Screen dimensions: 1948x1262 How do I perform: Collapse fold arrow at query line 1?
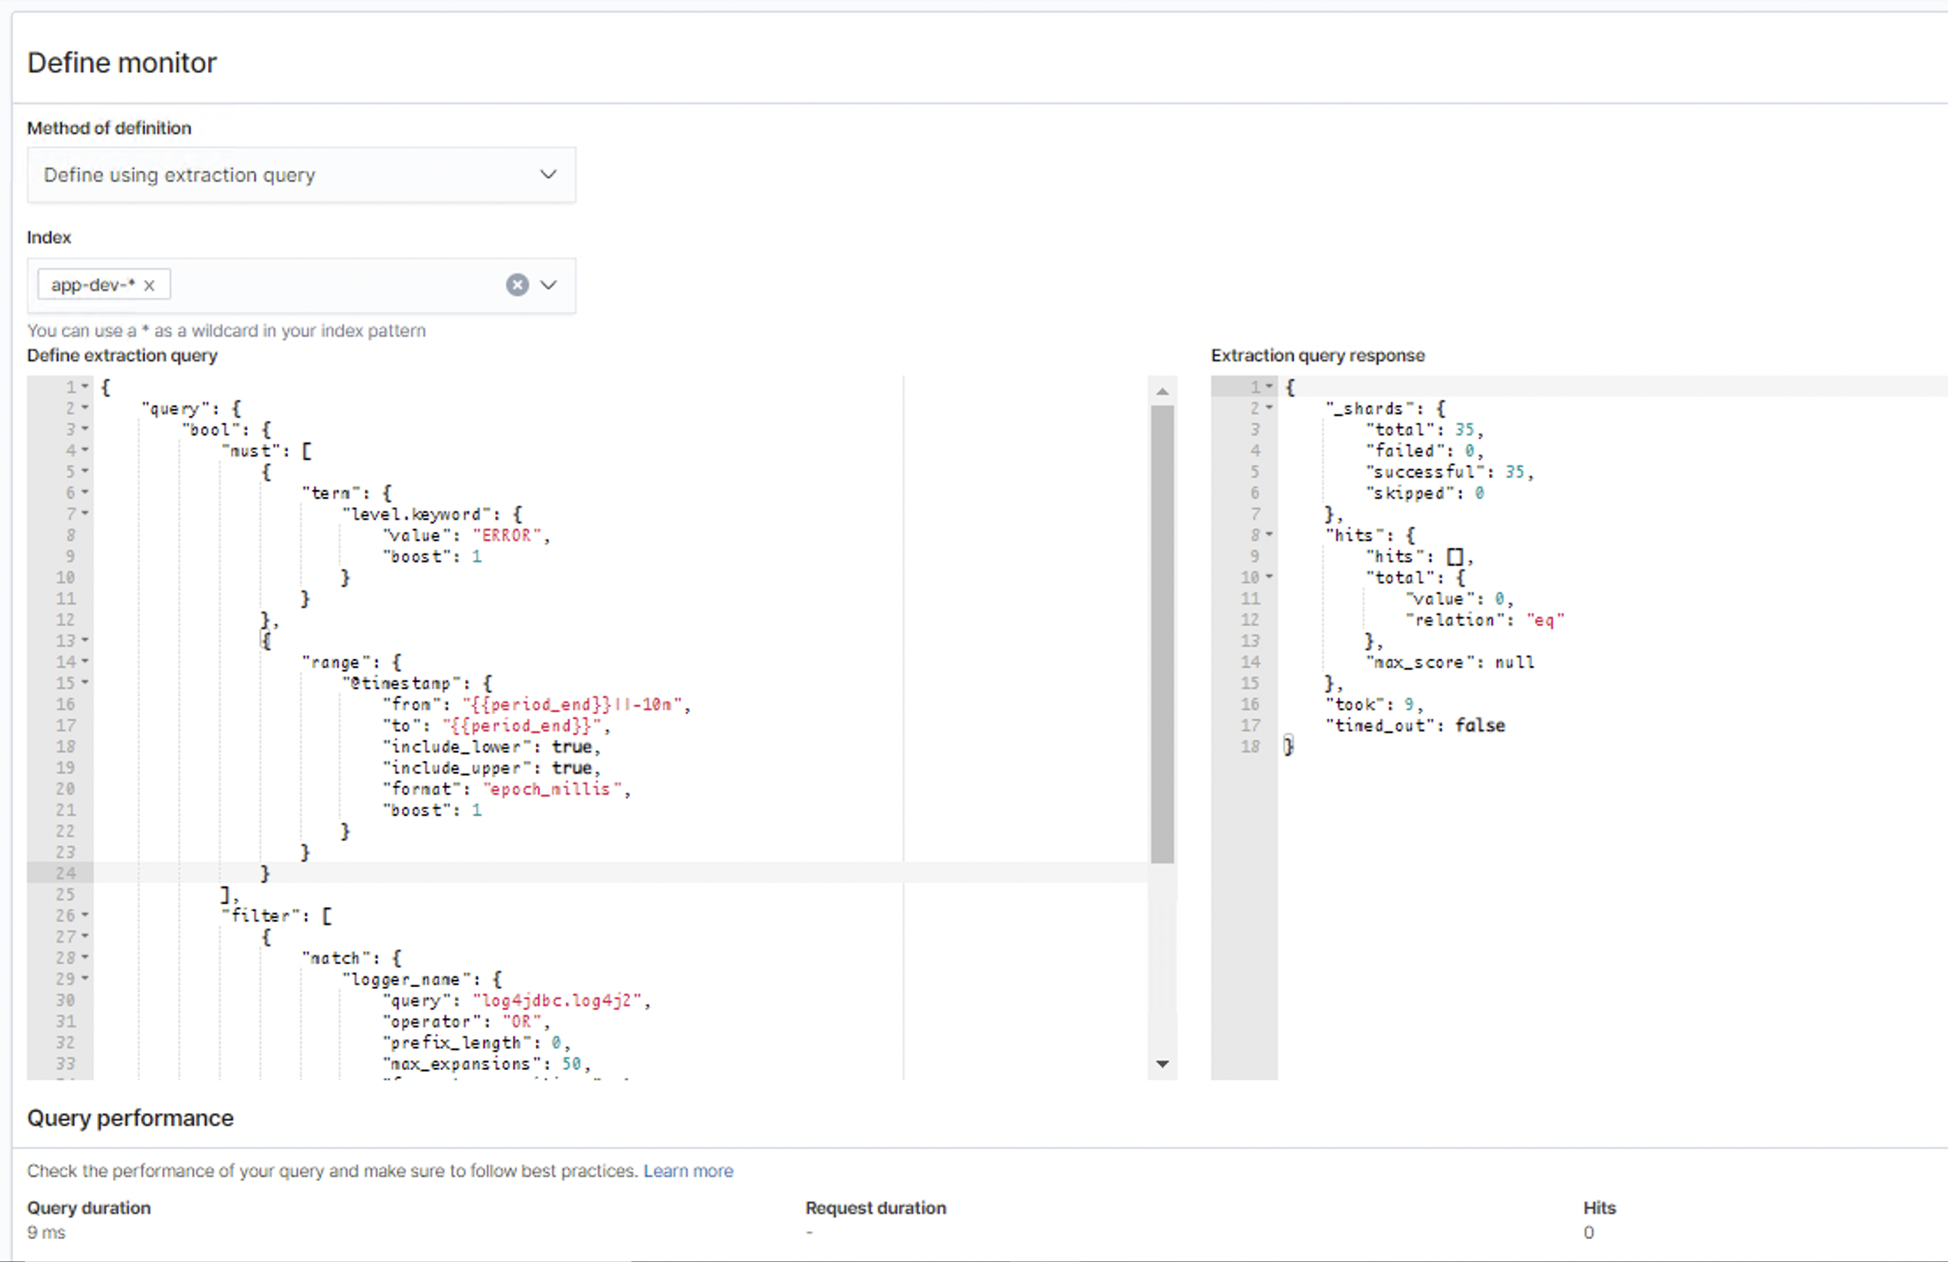pyautogui.click(x=86, y=387)
